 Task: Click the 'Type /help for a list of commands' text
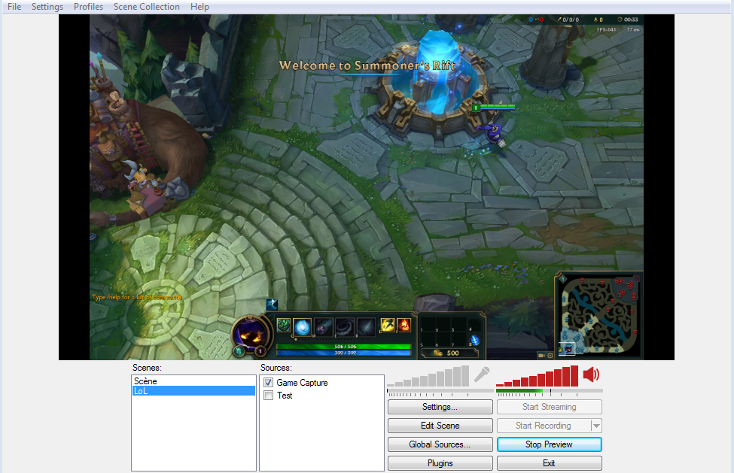pos(137,297)
